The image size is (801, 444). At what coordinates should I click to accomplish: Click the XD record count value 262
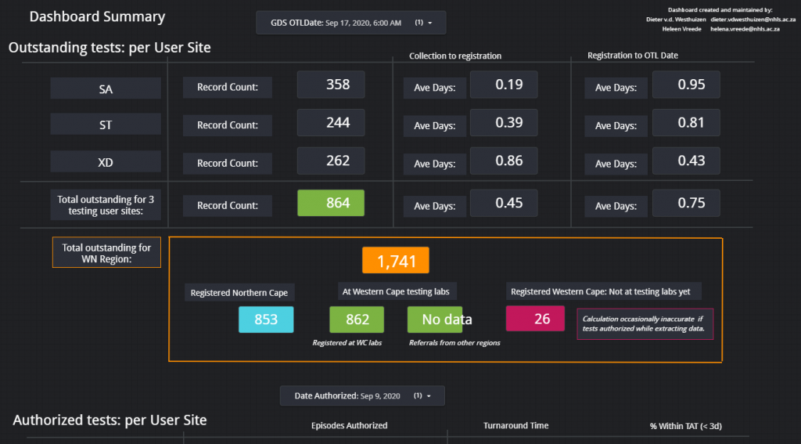(330, 161)
